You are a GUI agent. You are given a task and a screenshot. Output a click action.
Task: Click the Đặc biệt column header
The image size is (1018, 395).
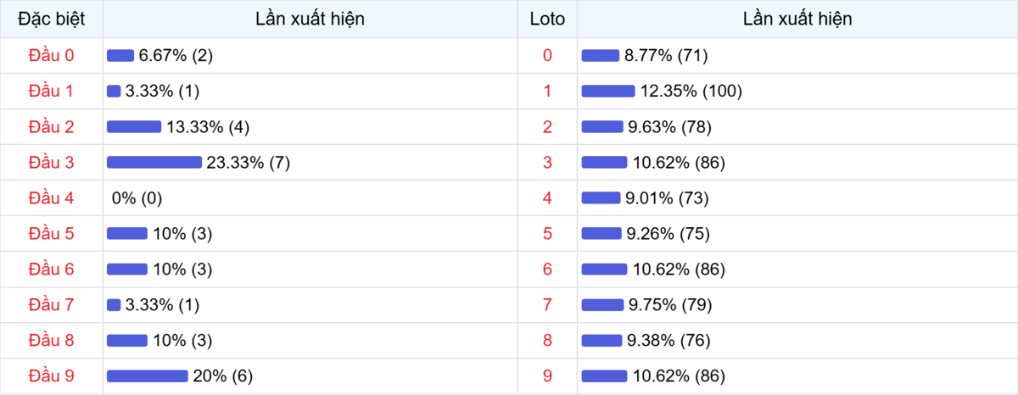pos(51,19)
